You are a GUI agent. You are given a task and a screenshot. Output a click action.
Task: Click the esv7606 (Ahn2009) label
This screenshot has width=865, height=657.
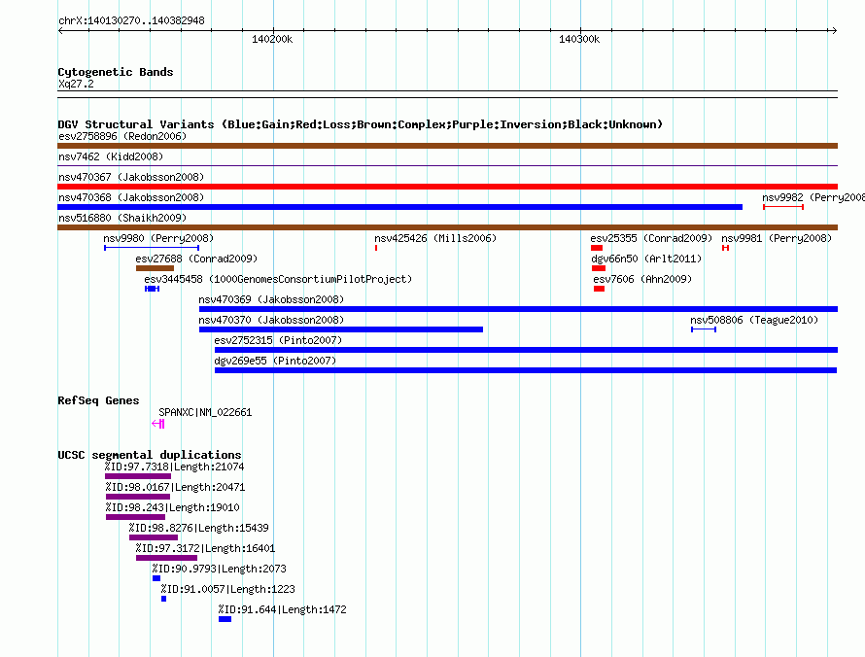tap(642, 279)
